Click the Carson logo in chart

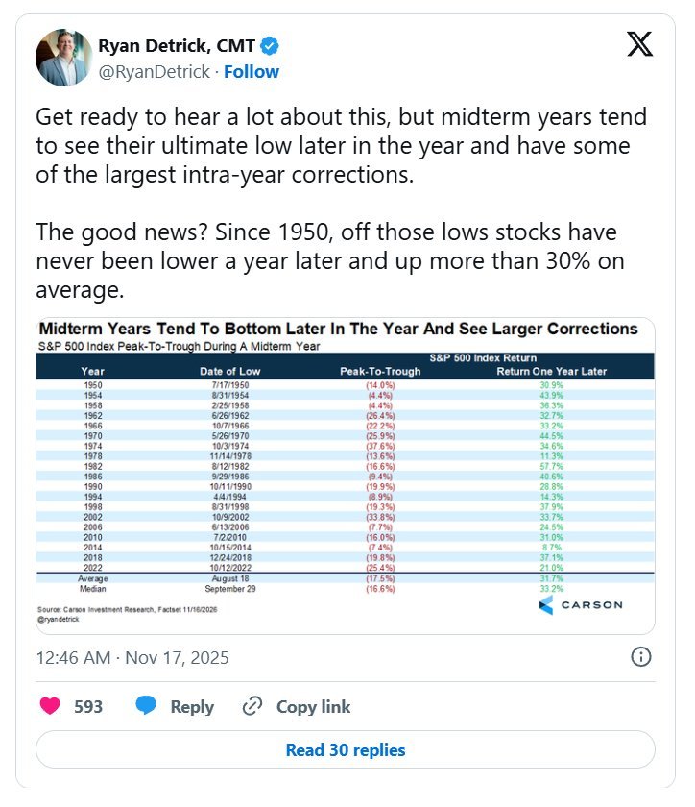[x=581, y=604]
